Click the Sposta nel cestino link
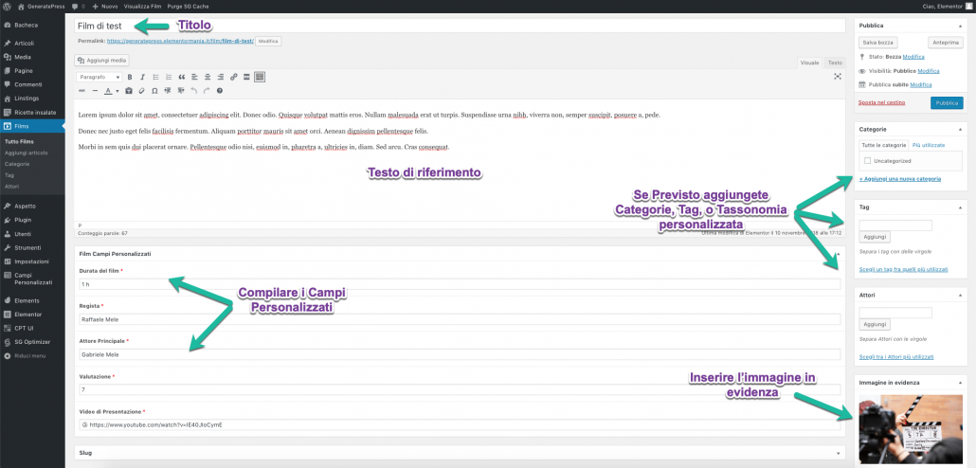 pos(882,101)
